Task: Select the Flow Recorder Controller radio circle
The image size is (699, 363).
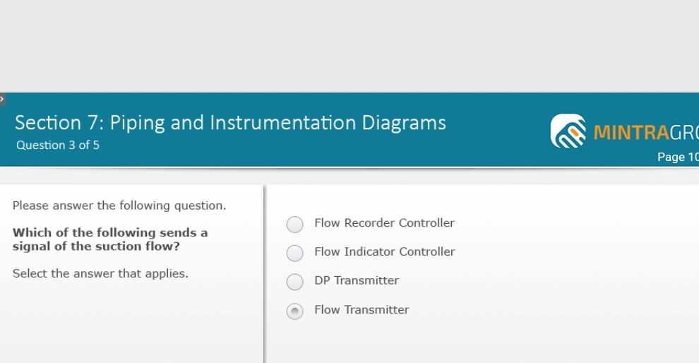Action: (294, 225)
